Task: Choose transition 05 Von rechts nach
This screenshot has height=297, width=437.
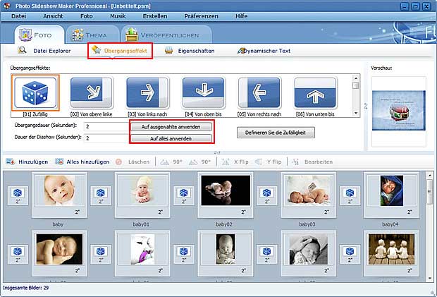Action: pyautogui.click(x=259, y=93)
